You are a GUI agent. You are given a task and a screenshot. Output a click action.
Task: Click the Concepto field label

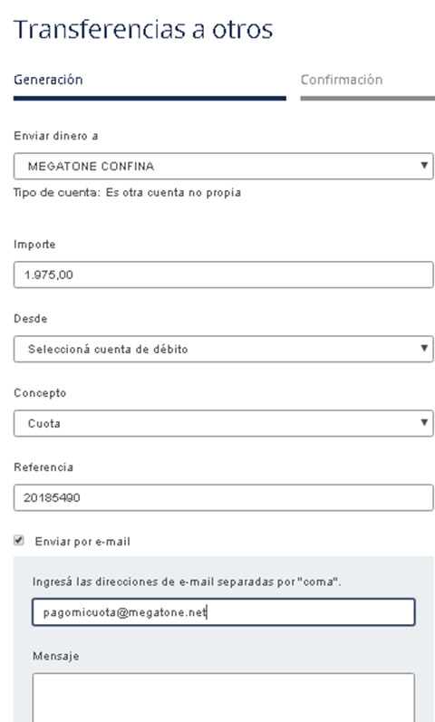(40, 393)
